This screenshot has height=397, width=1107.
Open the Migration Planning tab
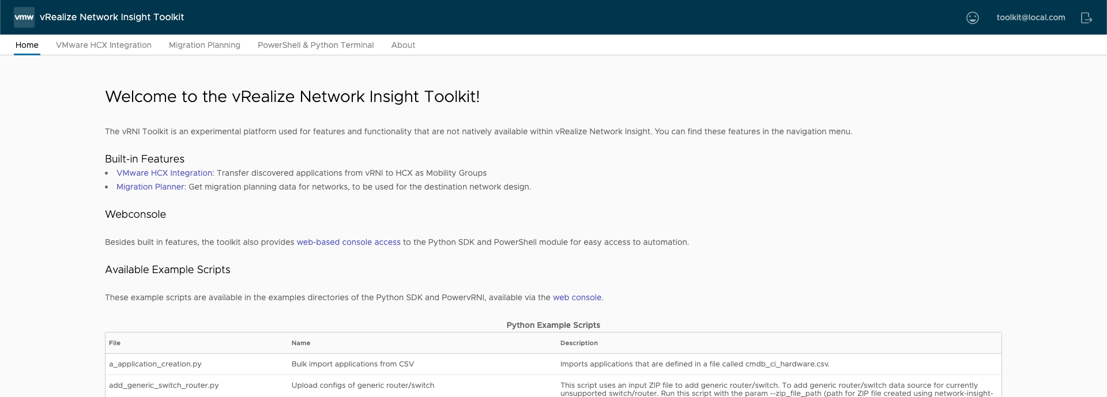(205, 45)
